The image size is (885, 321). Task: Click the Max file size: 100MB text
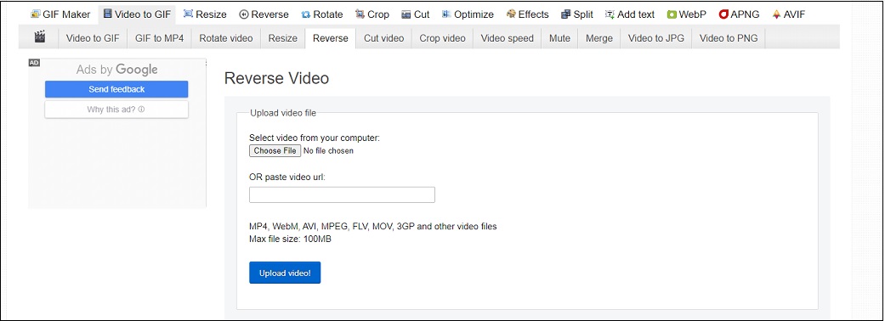(290, 239)
